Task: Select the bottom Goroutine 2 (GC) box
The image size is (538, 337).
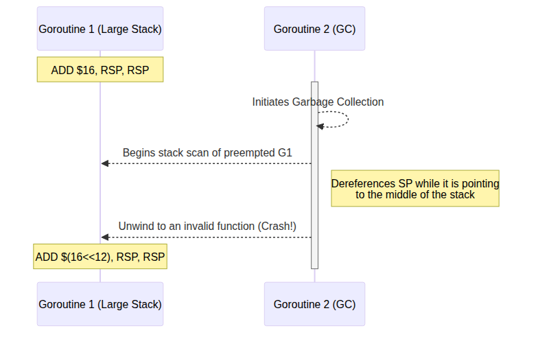Action: [x=314, y=303]
